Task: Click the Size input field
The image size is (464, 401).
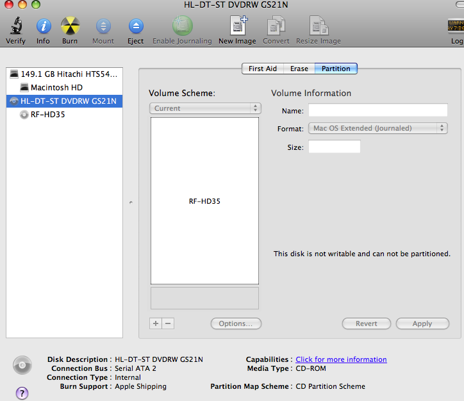Action: (x=335, y=147)
